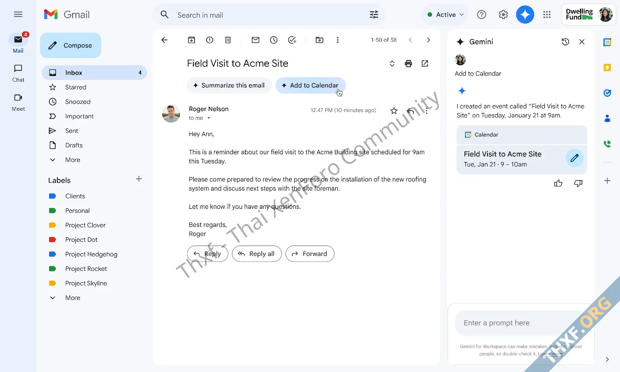Open Settings gear
This screenshot has width=620, height=372.
(503, 15)
